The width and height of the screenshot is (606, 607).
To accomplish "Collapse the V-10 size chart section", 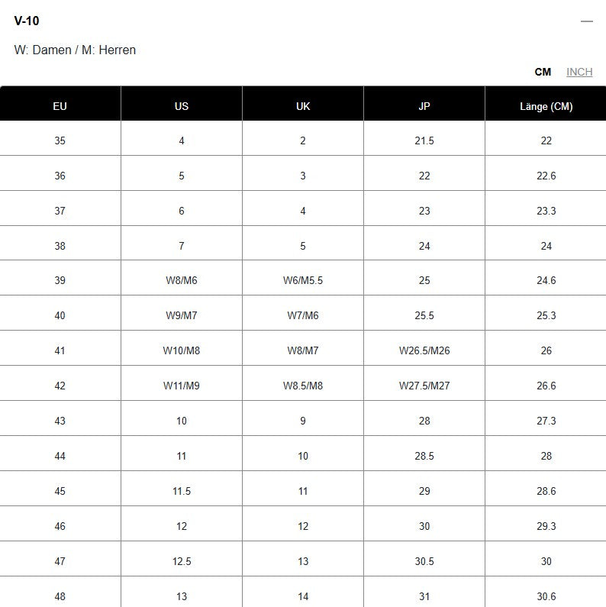I will coord(586,21).
